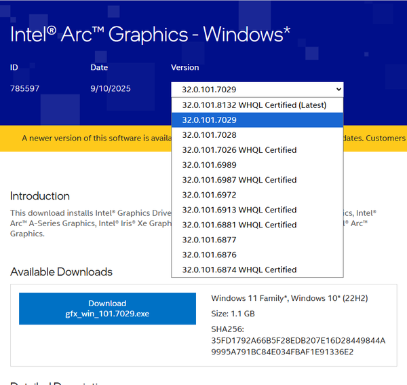
Task: Click the SHA256 hash value text
Action: (298, 346)
